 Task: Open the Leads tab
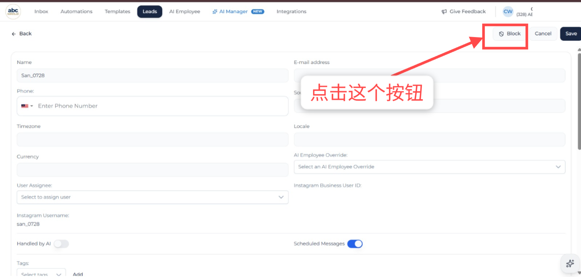150,12
